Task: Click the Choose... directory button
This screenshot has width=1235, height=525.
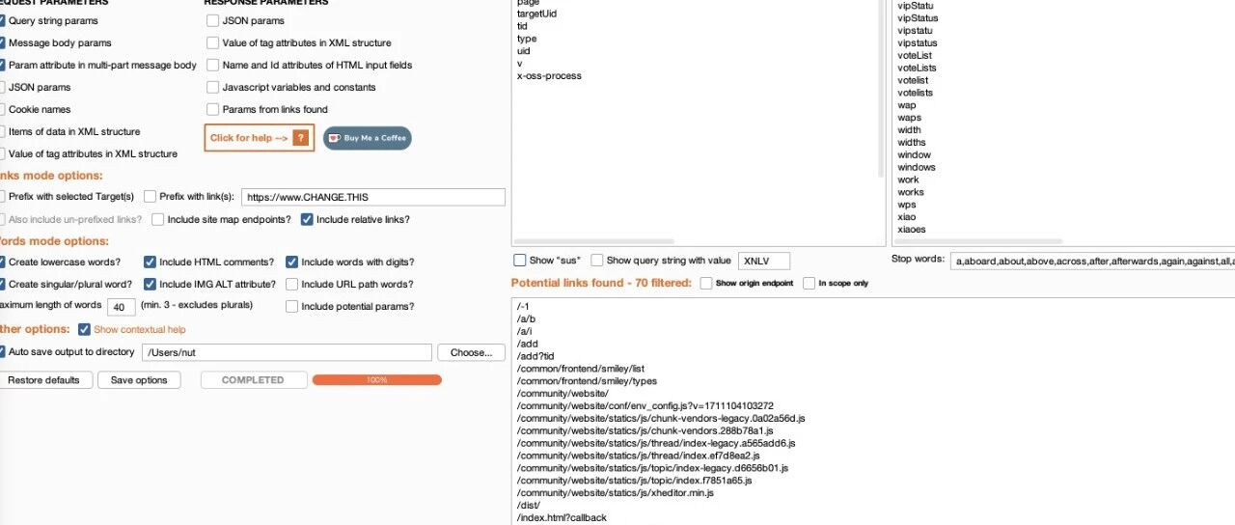Action: point(471,352)
